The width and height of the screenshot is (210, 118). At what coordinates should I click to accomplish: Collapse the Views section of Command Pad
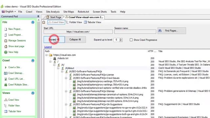(33, 93)
